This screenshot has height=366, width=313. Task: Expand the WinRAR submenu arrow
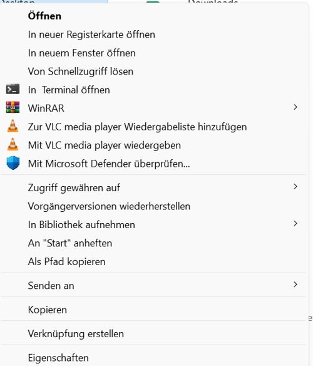(295, 107)
